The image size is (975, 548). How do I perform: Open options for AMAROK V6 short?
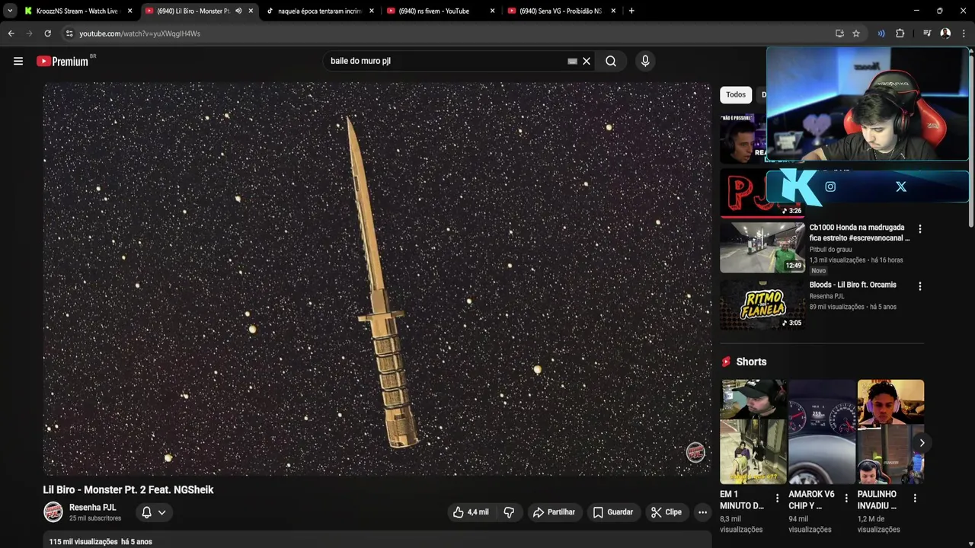tap(846, 498)
